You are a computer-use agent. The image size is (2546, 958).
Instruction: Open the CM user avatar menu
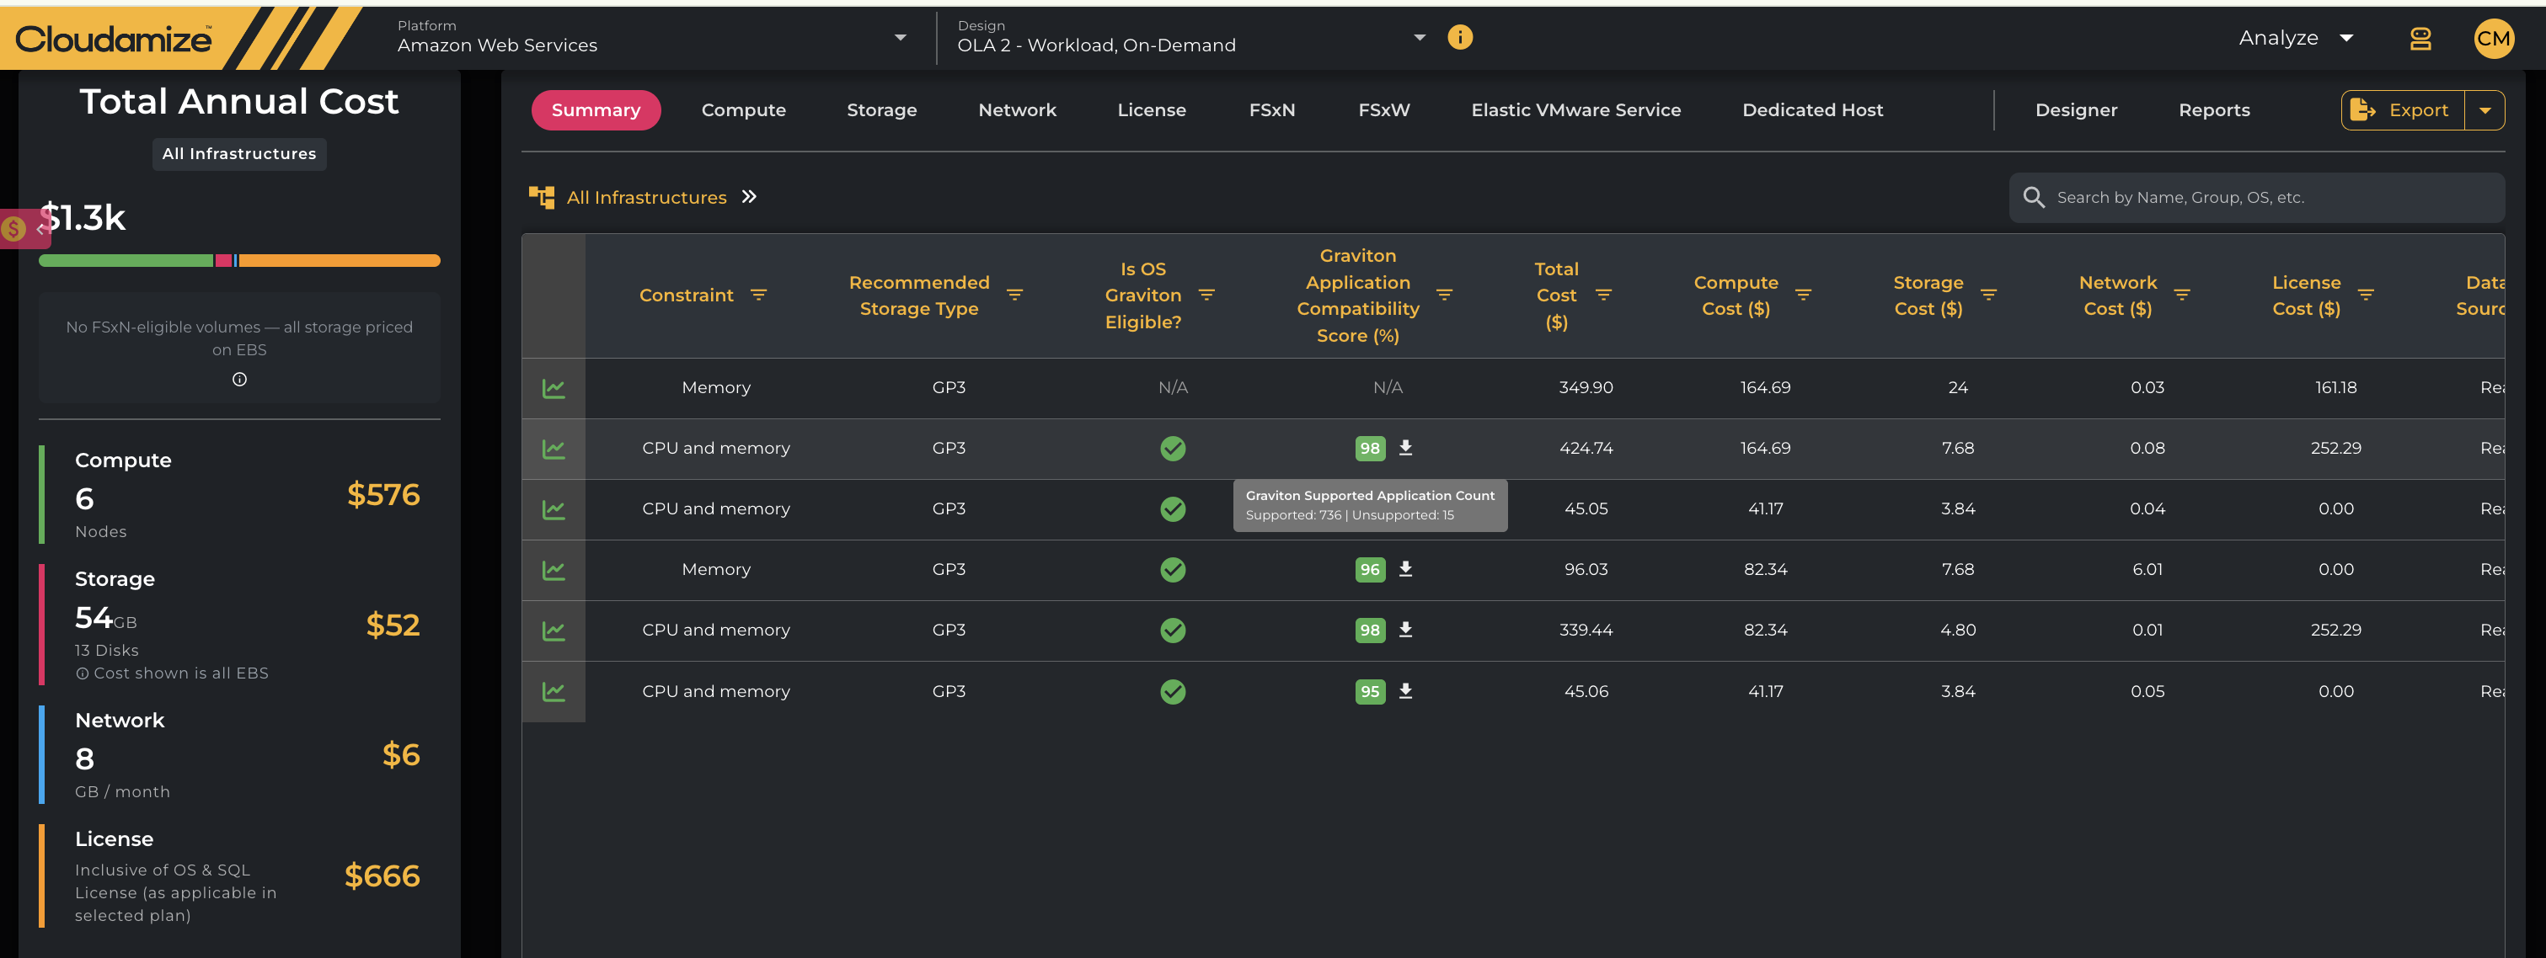point(2494,39)
